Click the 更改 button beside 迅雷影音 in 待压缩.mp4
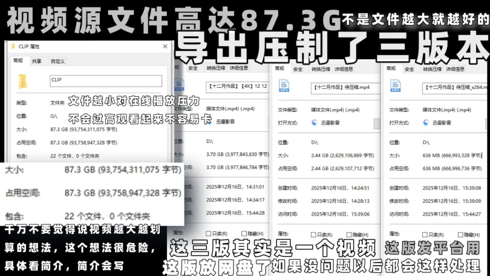 [x=376, y=123]
